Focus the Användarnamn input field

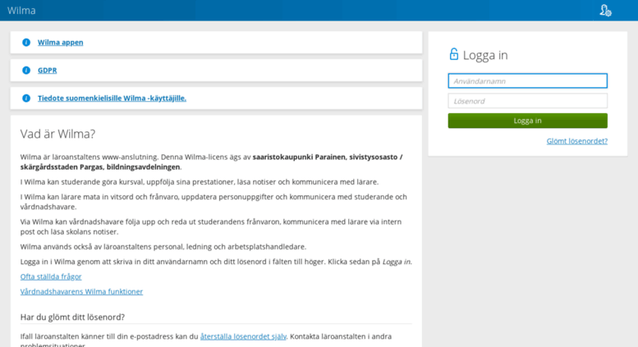click(527, 81)
